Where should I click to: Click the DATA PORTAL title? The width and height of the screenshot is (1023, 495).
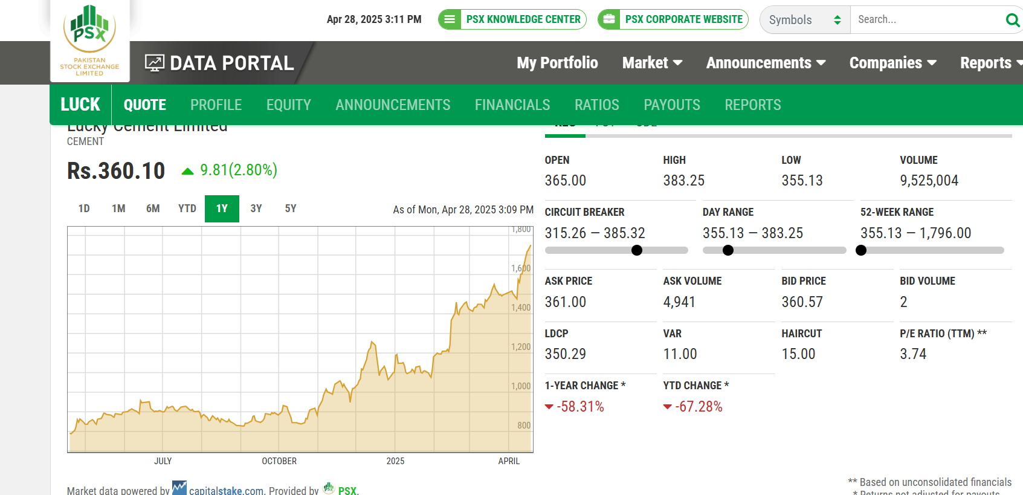(232, 63)
